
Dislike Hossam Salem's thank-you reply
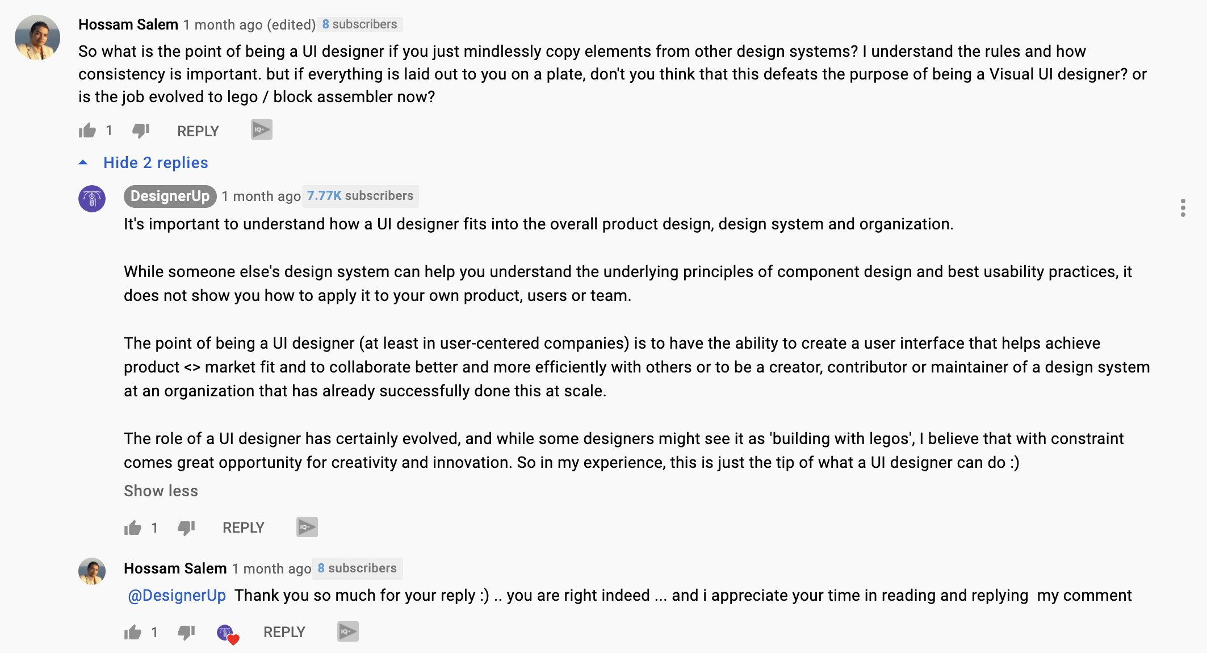pyautogui.click(x=186, y=633)
